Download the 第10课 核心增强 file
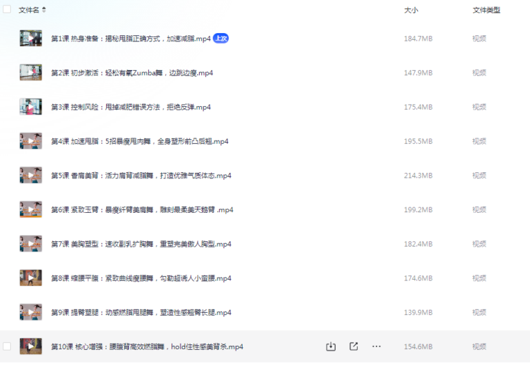 click(x=331, y=347)
